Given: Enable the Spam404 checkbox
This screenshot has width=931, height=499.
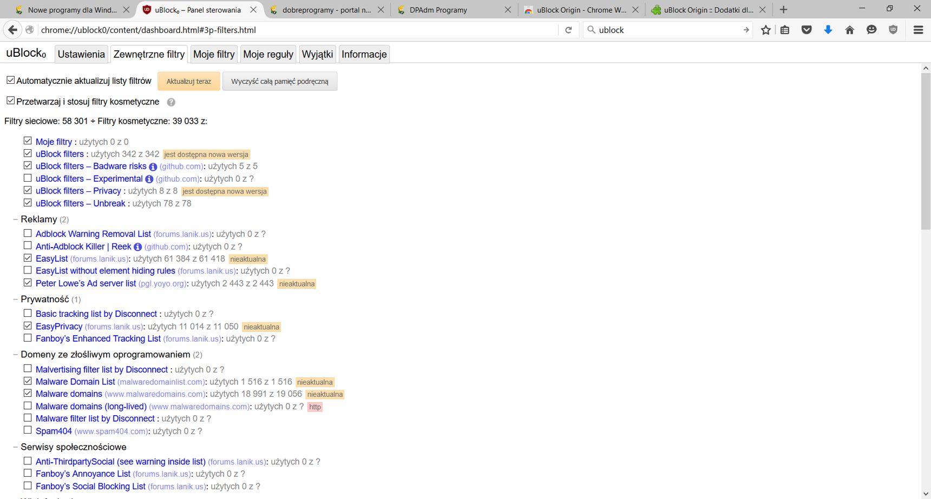Looking at the screenshot, I should pyautogui.click(x=28, y=430).
